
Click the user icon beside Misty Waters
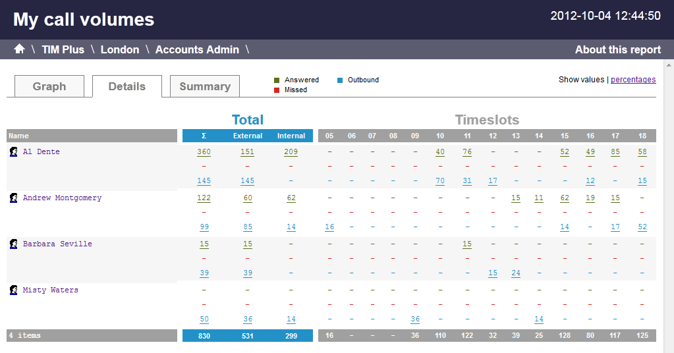[x=13, y=290]
